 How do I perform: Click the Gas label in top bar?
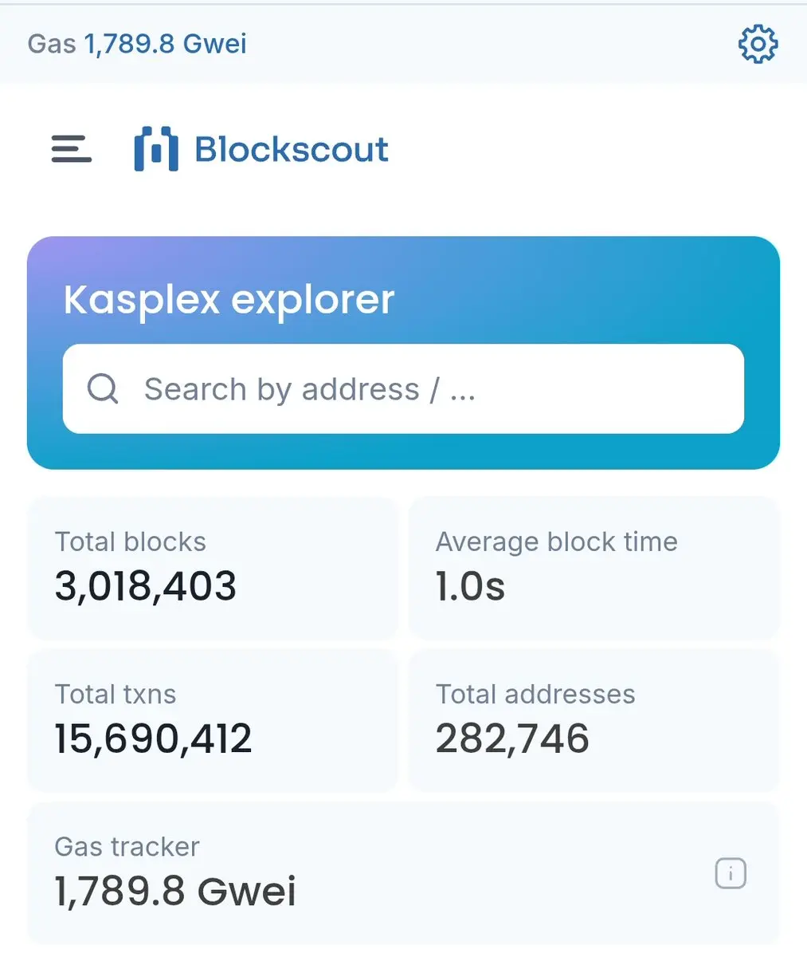click(x=52, y=43)
